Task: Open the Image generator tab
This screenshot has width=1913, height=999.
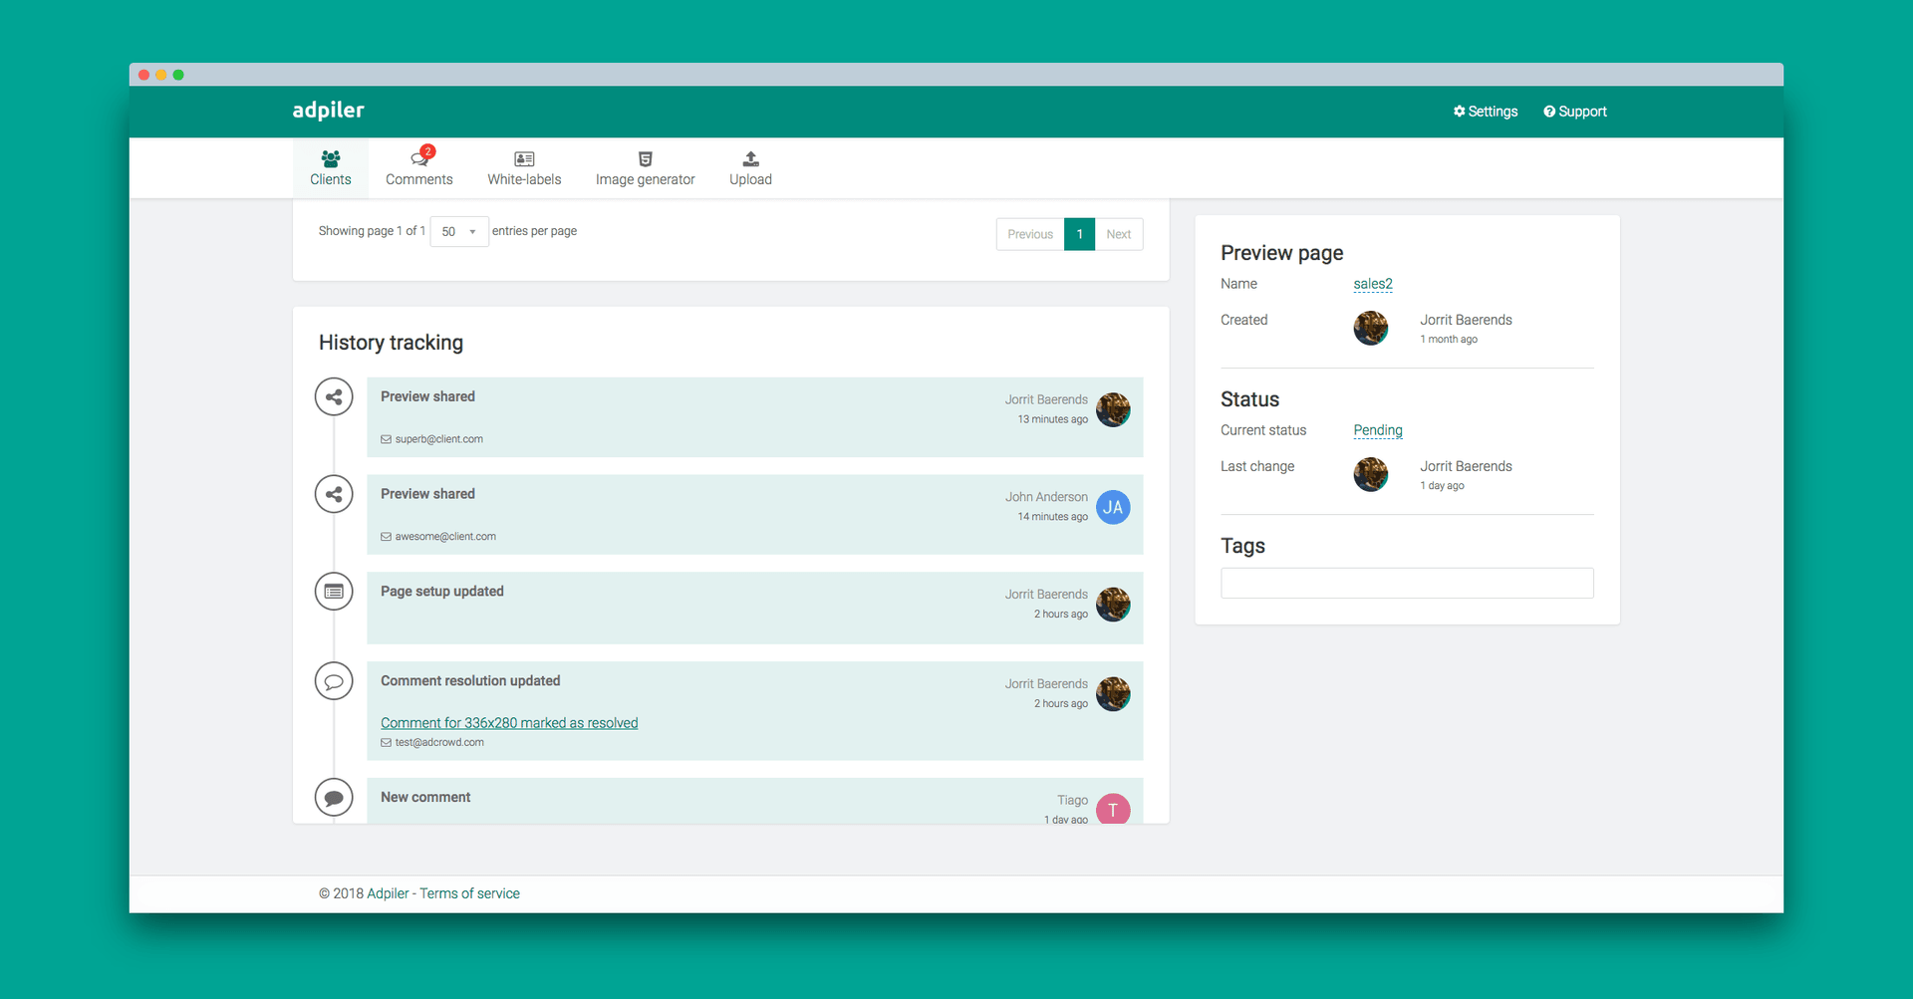Action: (645, 167)
